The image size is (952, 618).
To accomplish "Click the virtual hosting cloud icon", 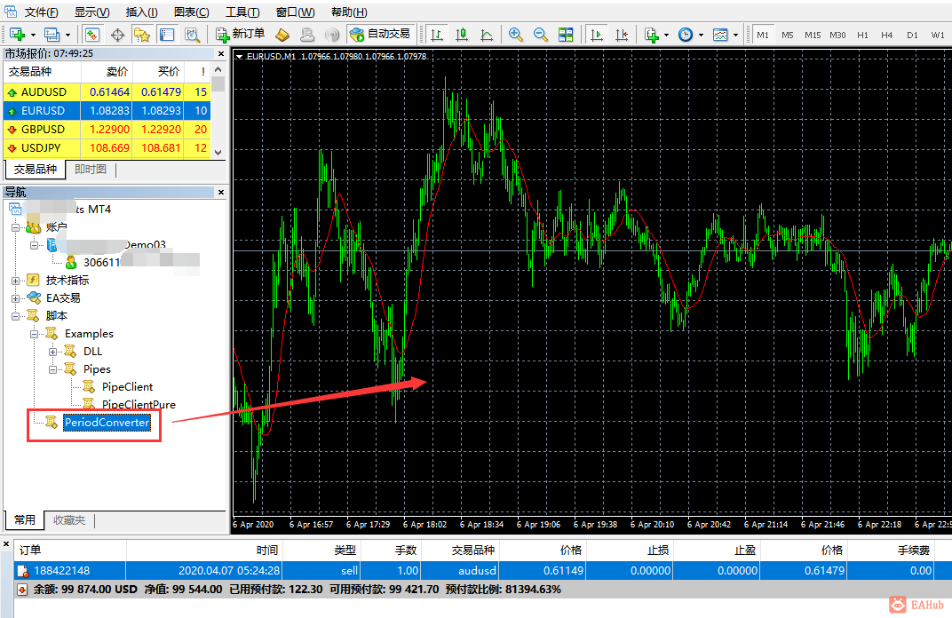I will pyautogui.click(x=307, y=35).
